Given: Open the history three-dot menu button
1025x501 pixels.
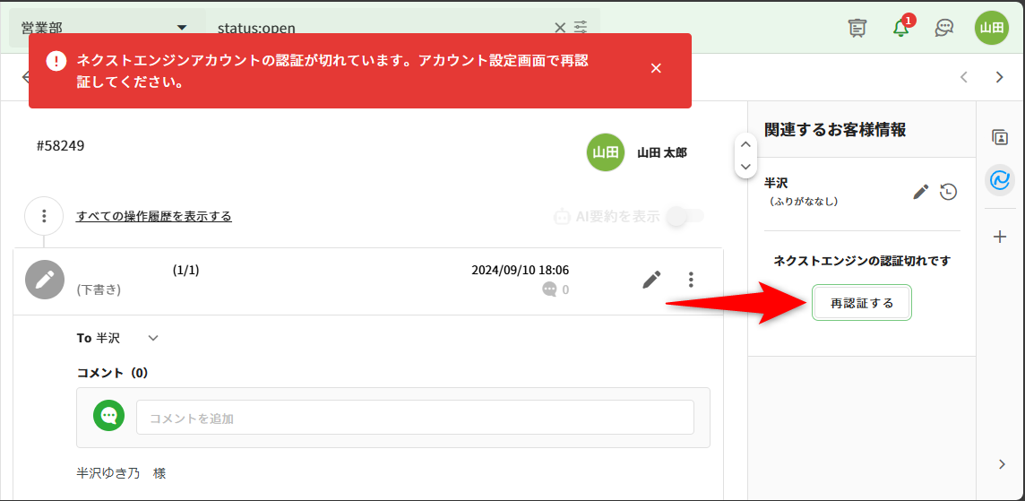Looking at the screenshot, I should [x=44, y=216].
